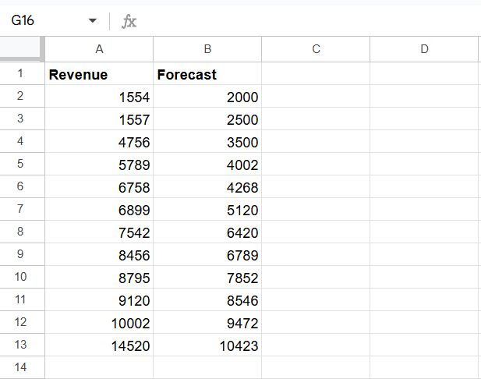481x379 pixels.
Task: Select cell containing 5789
Action: pyautogui.click(x=99, y=164)
